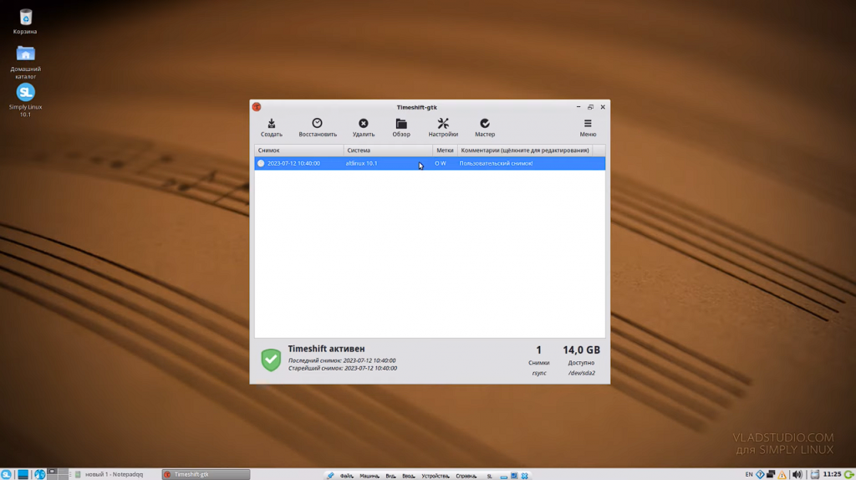Click the 14,0 GB available space value
The height and width of the screenshot is (480, 856).
[581, 350]
